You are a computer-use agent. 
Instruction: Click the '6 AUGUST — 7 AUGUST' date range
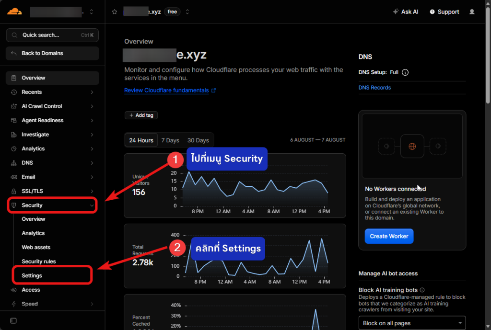(x=317, y=140)
